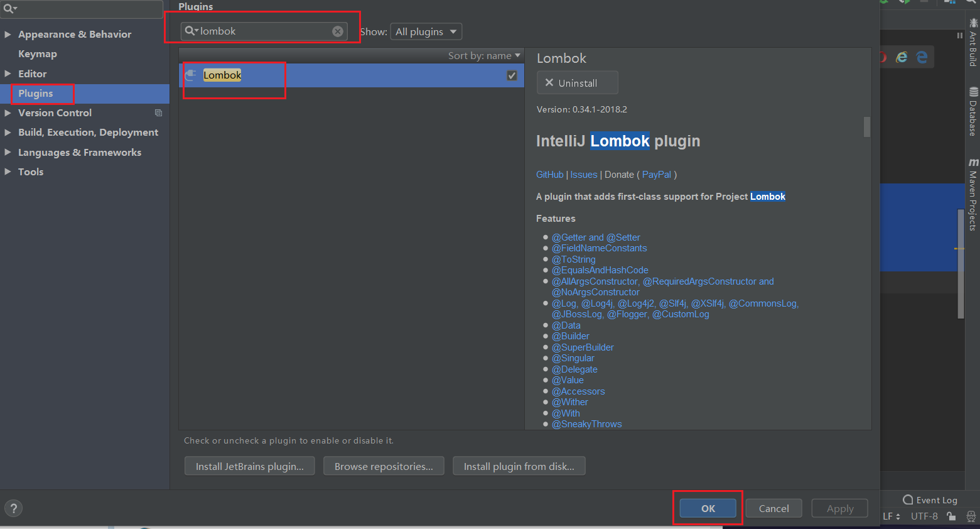Open Maven Projects tool window
This screenshot has height=529, width=980.
[973, 195]
